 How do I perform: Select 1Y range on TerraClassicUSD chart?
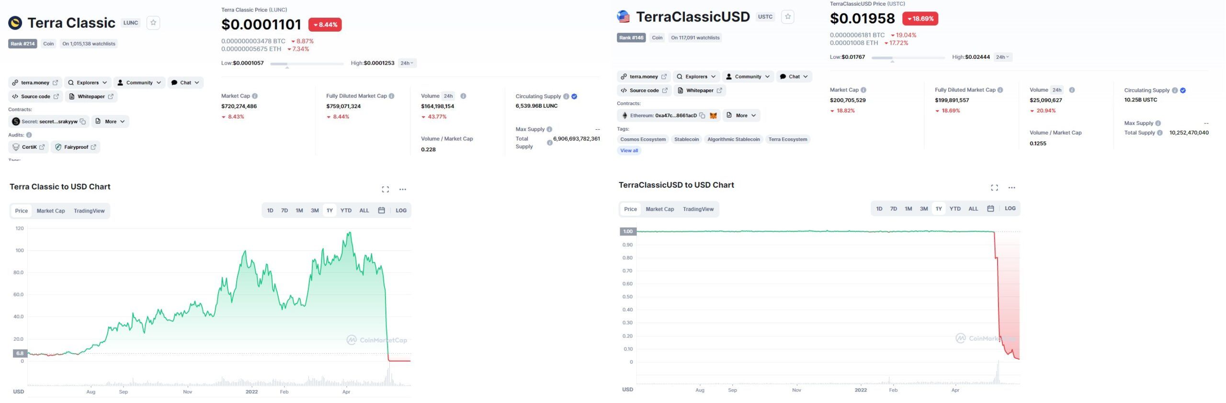point(939,209)
